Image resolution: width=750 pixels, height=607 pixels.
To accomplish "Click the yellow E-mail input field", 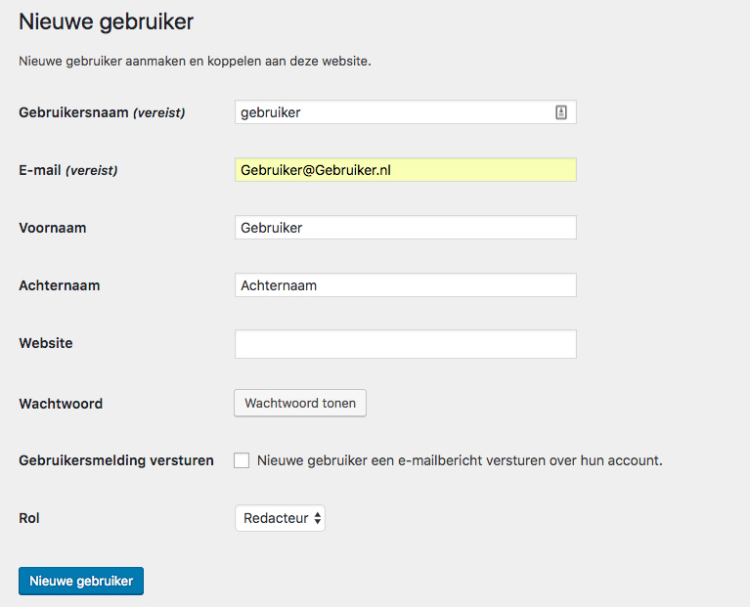I will click(x=405, y=170).
